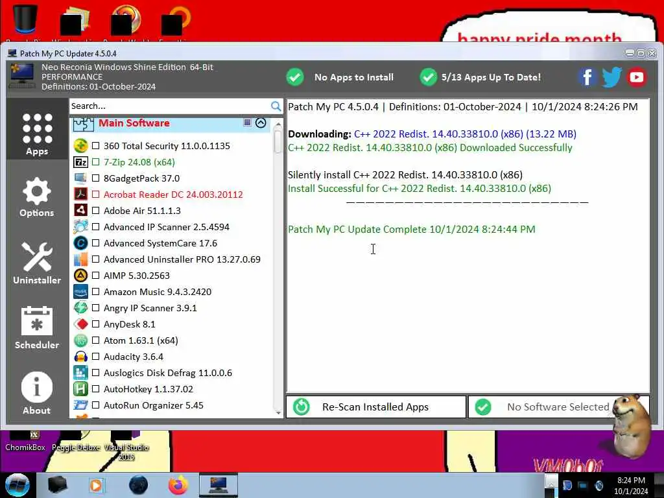
Task: Check the AIMP 5.30.2563 checkbox
Action: click(96, 275)
